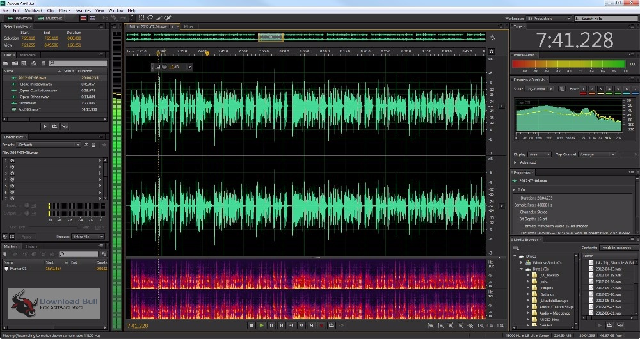The width and height of the screenshot is (640, 339).
Task: Switch to the History tab
Action: (x=31, y=246)
